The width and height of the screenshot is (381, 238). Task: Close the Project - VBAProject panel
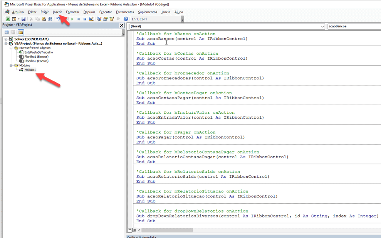click(122, 25)
